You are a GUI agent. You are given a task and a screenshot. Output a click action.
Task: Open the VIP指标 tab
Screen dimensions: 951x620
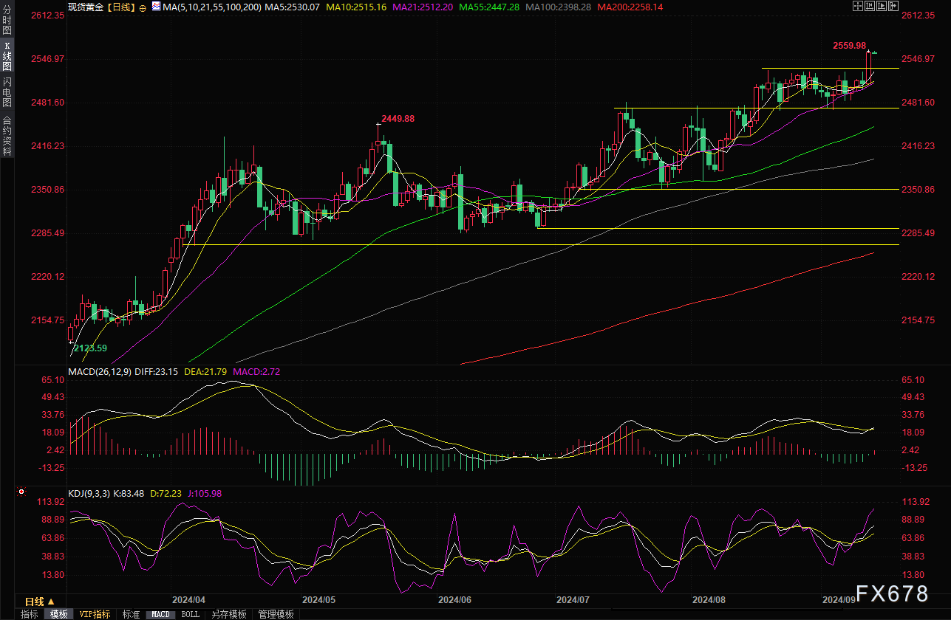[95, 614]
